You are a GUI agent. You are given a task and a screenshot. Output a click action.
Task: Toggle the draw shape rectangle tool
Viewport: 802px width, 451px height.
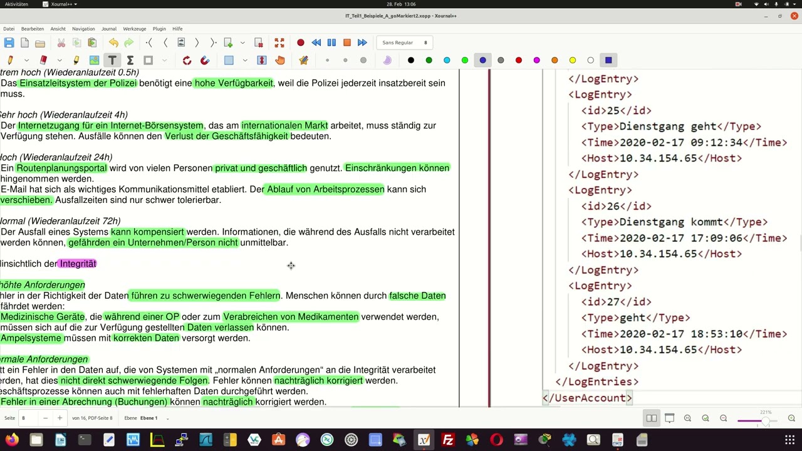pyautogui.click(x=148, y=60)
